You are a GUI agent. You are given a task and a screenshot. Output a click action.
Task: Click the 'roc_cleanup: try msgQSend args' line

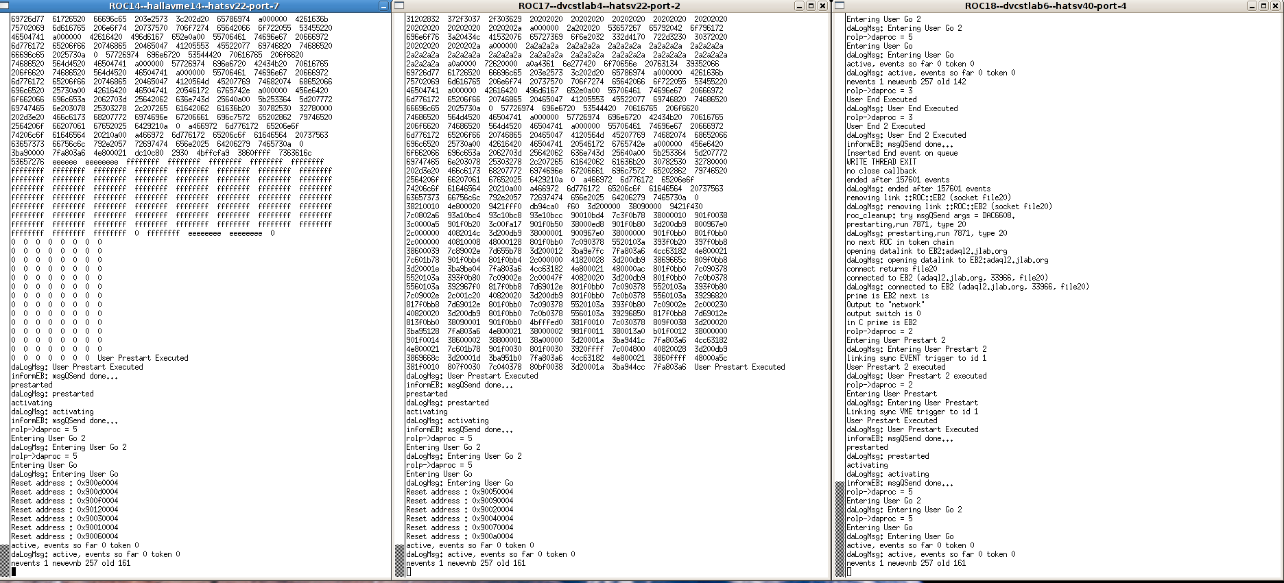pyautogui.click(x=931, y=215)
